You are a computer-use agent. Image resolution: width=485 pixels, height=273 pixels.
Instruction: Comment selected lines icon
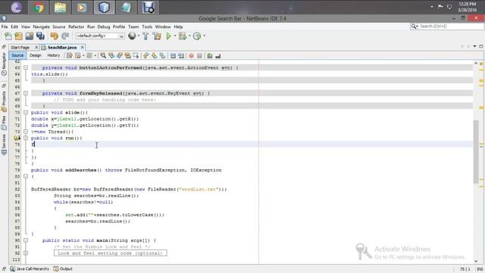click(210, 55)
